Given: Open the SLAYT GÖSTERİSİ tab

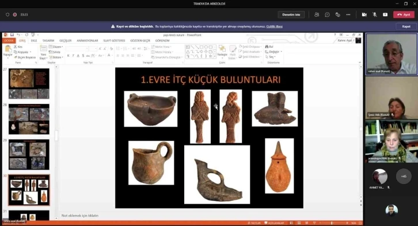Looking at the screenshot, I should click(x=114, y=40).
